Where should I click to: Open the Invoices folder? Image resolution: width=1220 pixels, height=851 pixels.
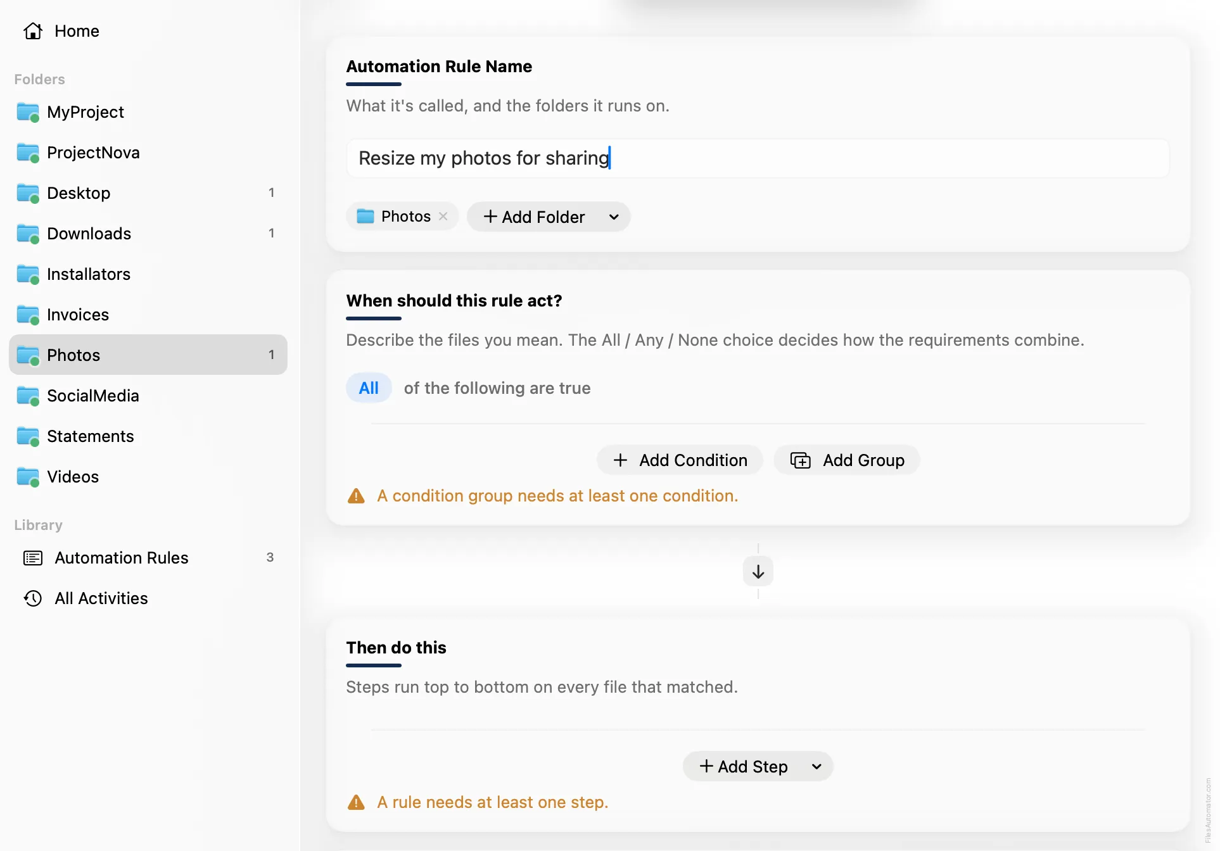tap(148, 315)
